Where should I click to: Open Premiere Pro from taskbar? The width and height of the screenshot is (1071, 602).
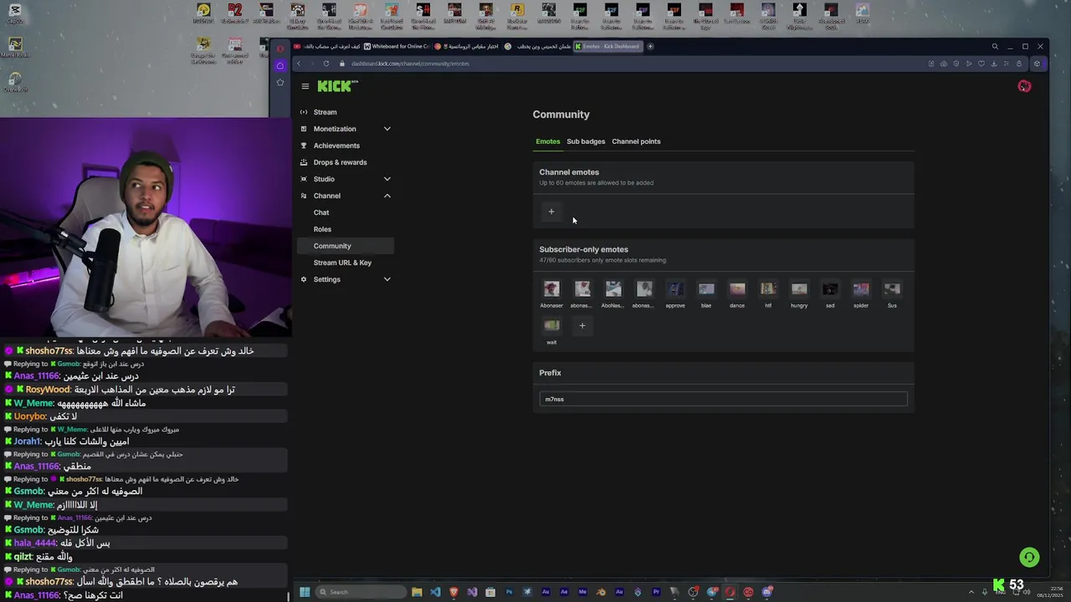(656, 592)
